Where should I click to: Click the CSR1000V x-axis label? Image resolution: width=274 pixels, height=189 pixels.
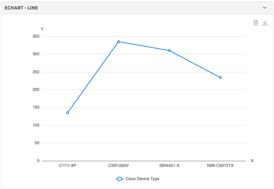[118, 166]
